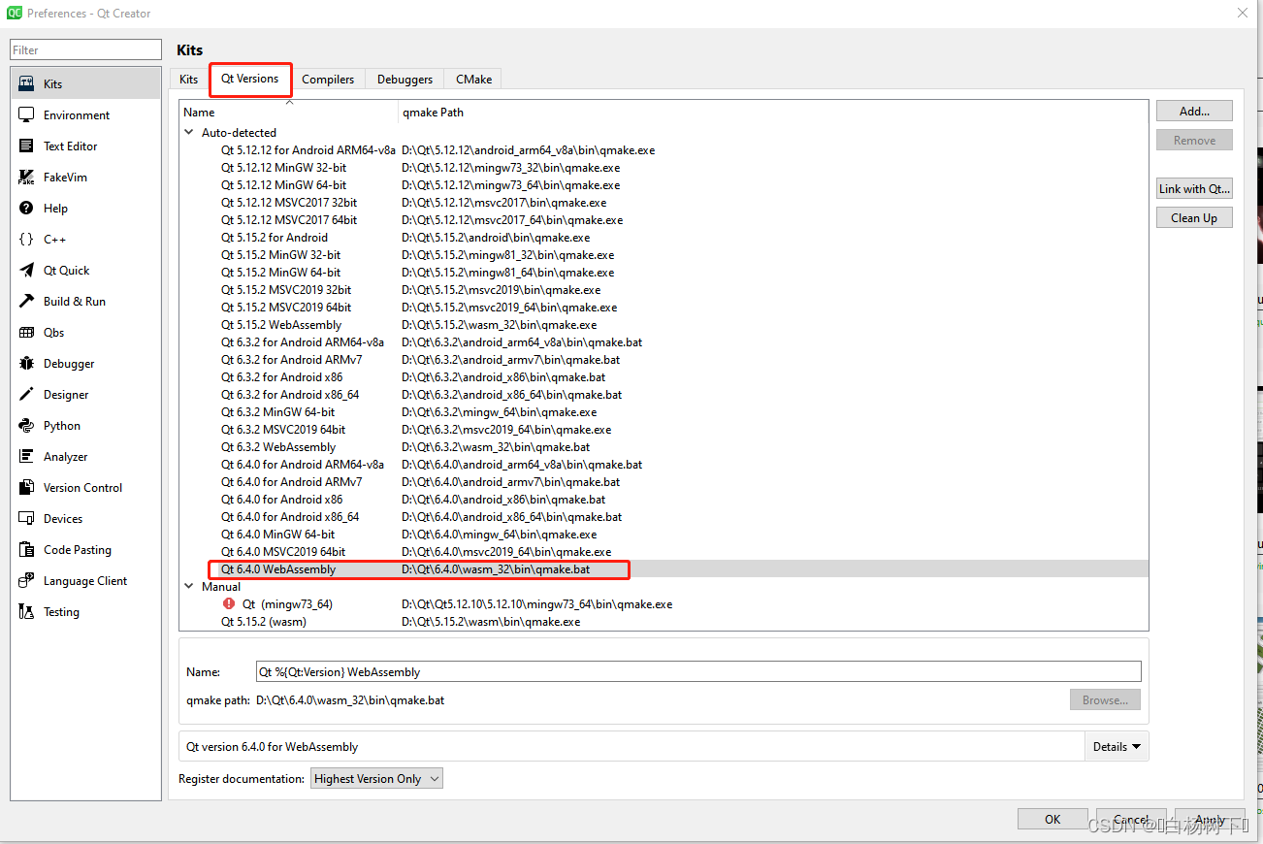Click the Clean Up button
This screenshot has height=844, width=1263.
click(1194, 217)
